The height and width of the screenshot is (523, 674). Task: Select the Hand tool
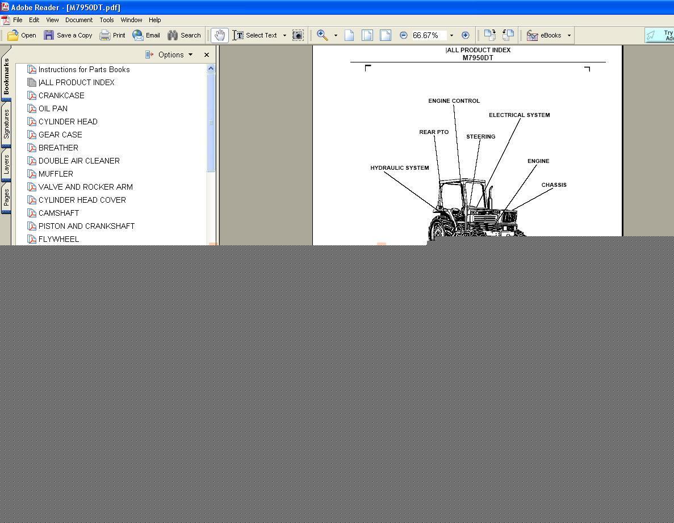pyautogui.click(x=219, y=35)
